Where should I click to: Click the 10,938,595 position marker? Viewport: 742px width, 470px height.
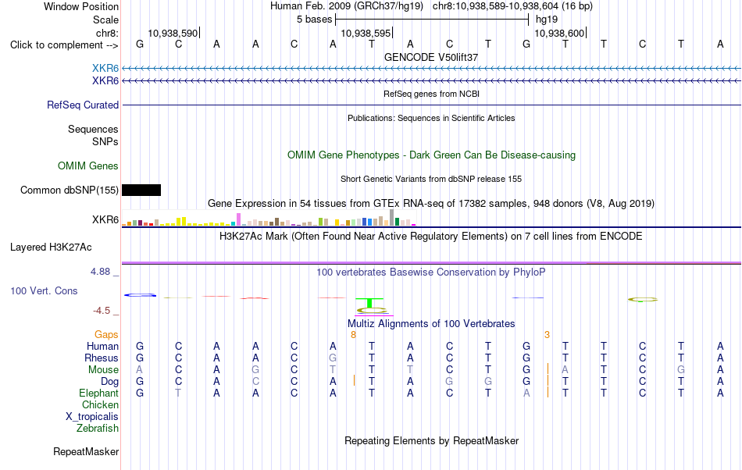366,33
